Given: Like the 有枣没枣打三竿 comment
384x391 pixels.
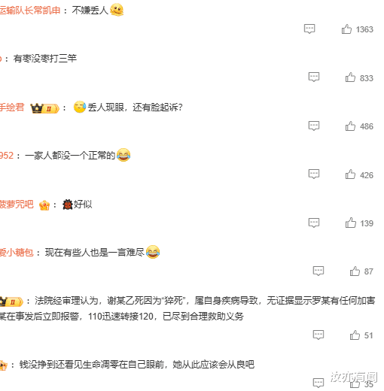Looking at the screenshot, I should 350,77.
